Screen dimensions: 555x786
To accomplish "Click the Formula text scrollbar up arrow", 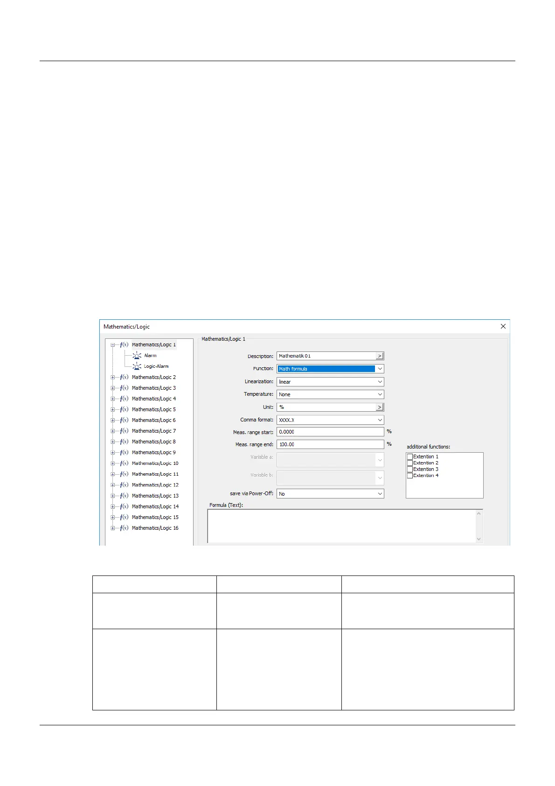I will (x=479, y=514).
